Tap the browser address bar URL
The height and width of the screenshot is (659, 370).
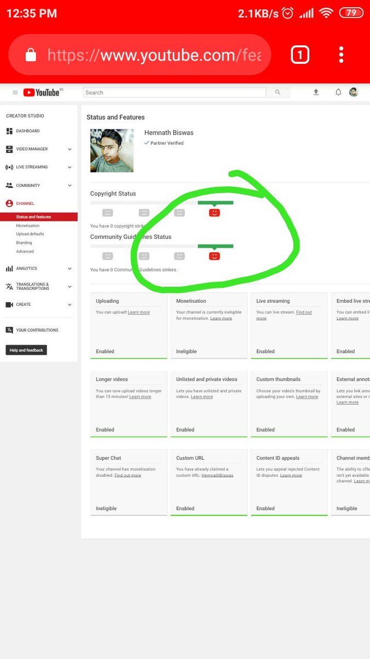[x=154, y=55]
